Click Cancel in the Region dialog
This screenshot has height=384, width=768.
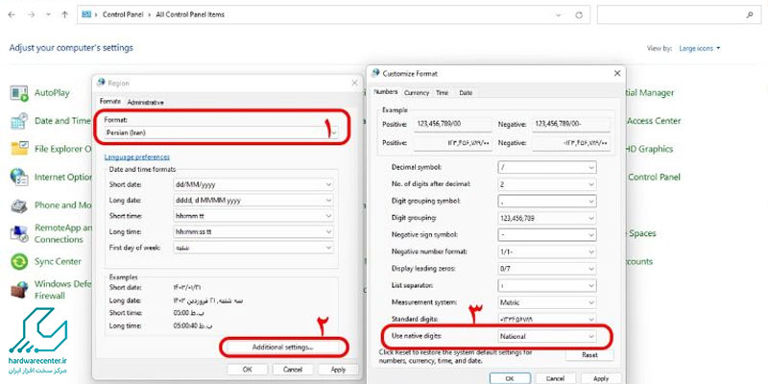coord(293,370)
